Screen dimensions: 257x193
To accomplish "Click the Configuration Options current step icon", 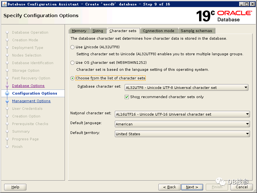I will (7, 93).
